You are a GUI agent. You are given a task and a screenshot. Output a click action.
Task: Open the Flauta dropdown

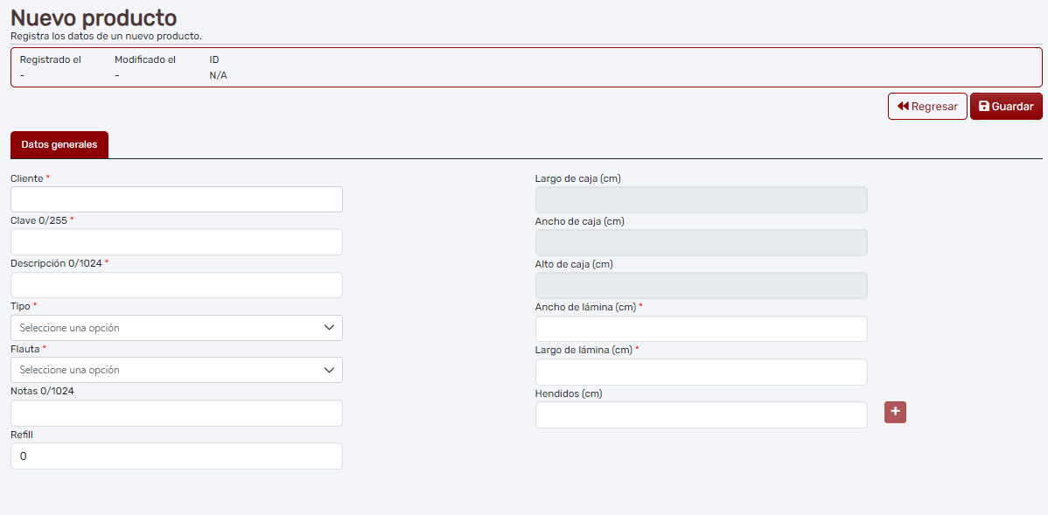(x=175, y=369)
